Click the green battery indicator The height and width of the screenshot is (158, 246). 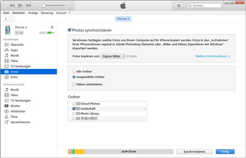point(50,33)
